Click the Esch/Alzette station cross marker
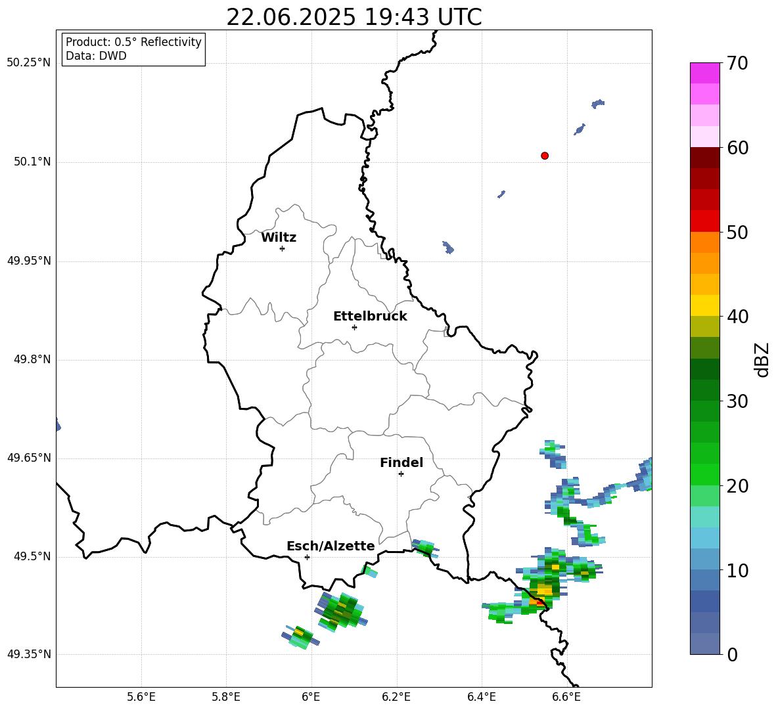 307,557
